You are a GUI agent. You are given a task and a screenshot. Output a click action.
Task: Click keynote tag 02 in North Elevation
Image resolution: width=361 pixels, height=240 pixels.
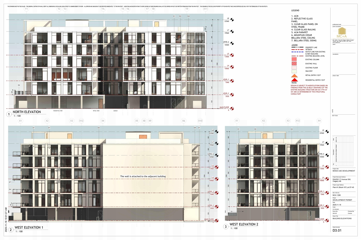click(180, 16)
